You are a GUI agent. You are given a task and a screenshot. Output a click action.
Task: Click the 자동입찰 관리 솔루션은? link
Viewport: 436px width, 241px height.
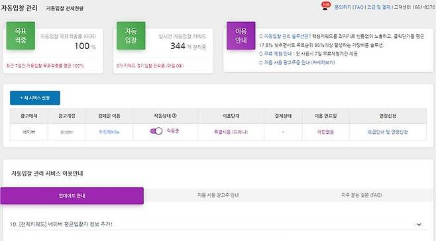coord(287,36)
